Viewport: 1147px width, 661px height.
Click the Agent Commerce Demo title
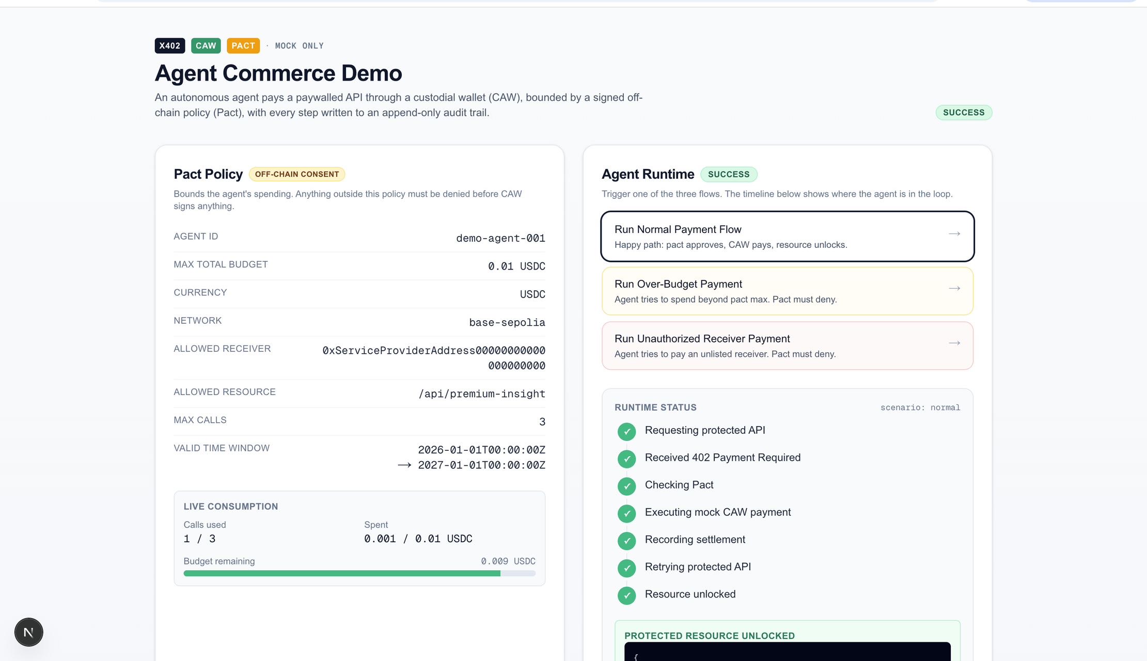(278, 73)
